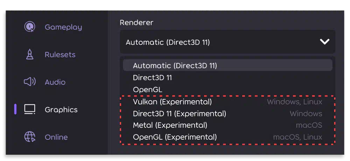Click the Online globe icon
Viewport: 350px width, 161px height.
pyautogui.click(x=30, y=137)
